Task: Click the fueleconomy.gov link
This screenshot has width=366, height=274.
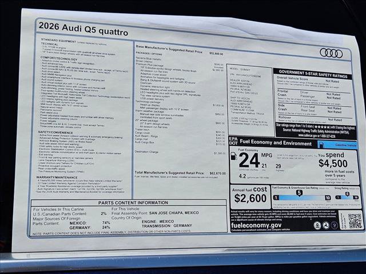Action: pyautogui.click(x=256, y=225)
